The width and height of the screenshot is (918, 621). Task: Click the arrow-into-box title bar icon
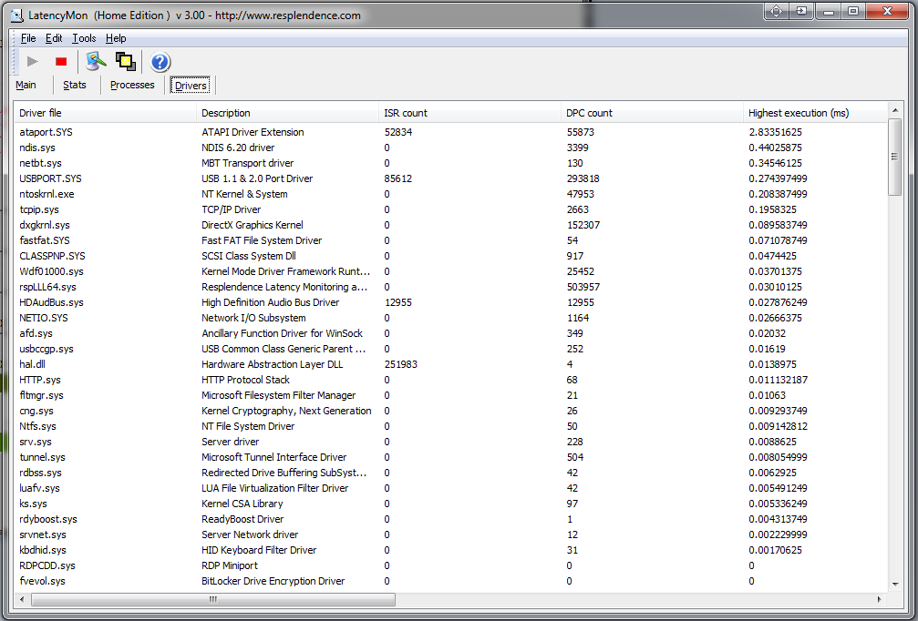(x=801, y=11)
